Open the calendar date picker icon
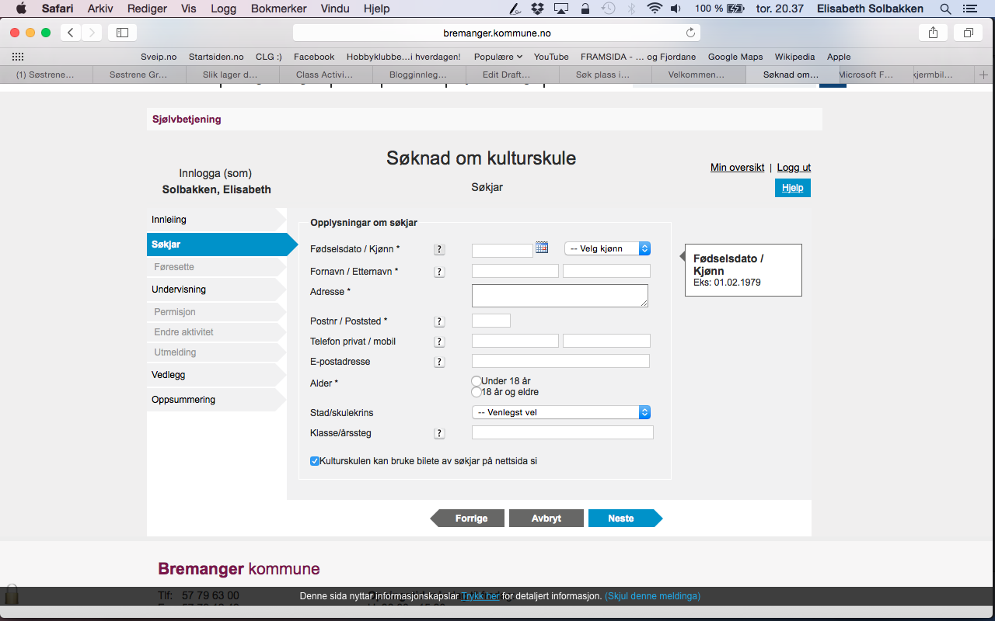The height and width of the screenshot is (621, 995). click(542, 248)
